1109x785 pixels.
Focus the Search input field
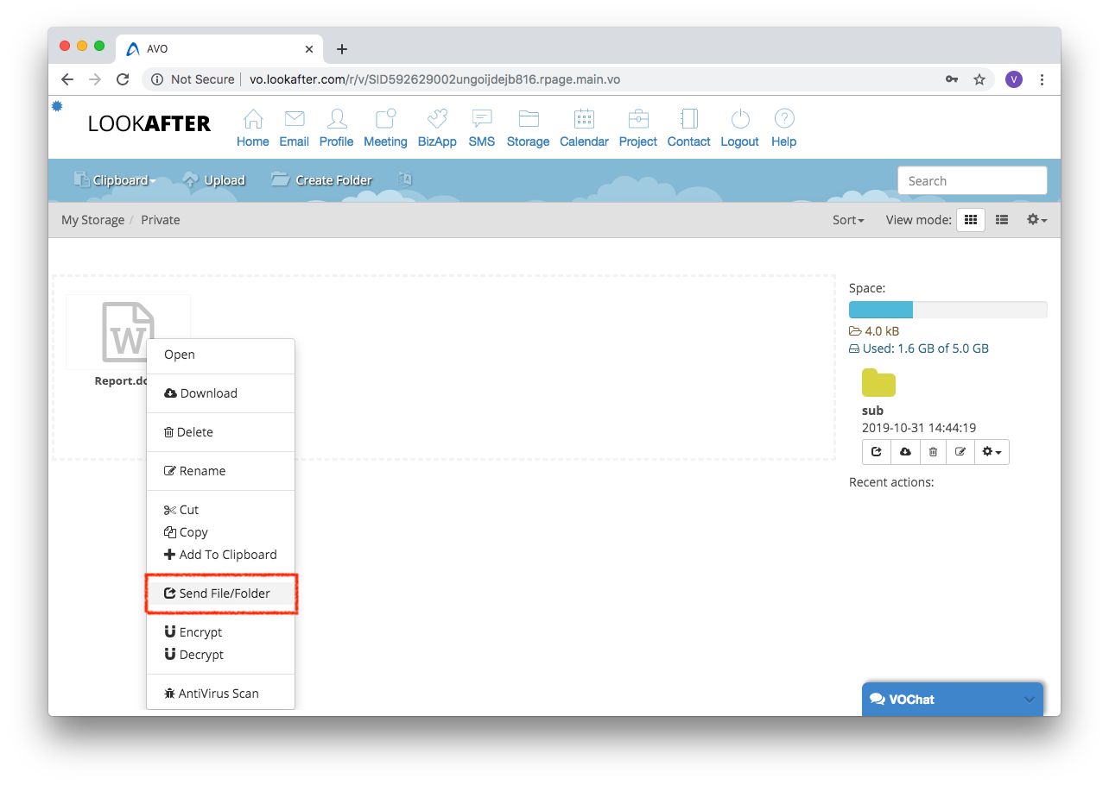972,181
